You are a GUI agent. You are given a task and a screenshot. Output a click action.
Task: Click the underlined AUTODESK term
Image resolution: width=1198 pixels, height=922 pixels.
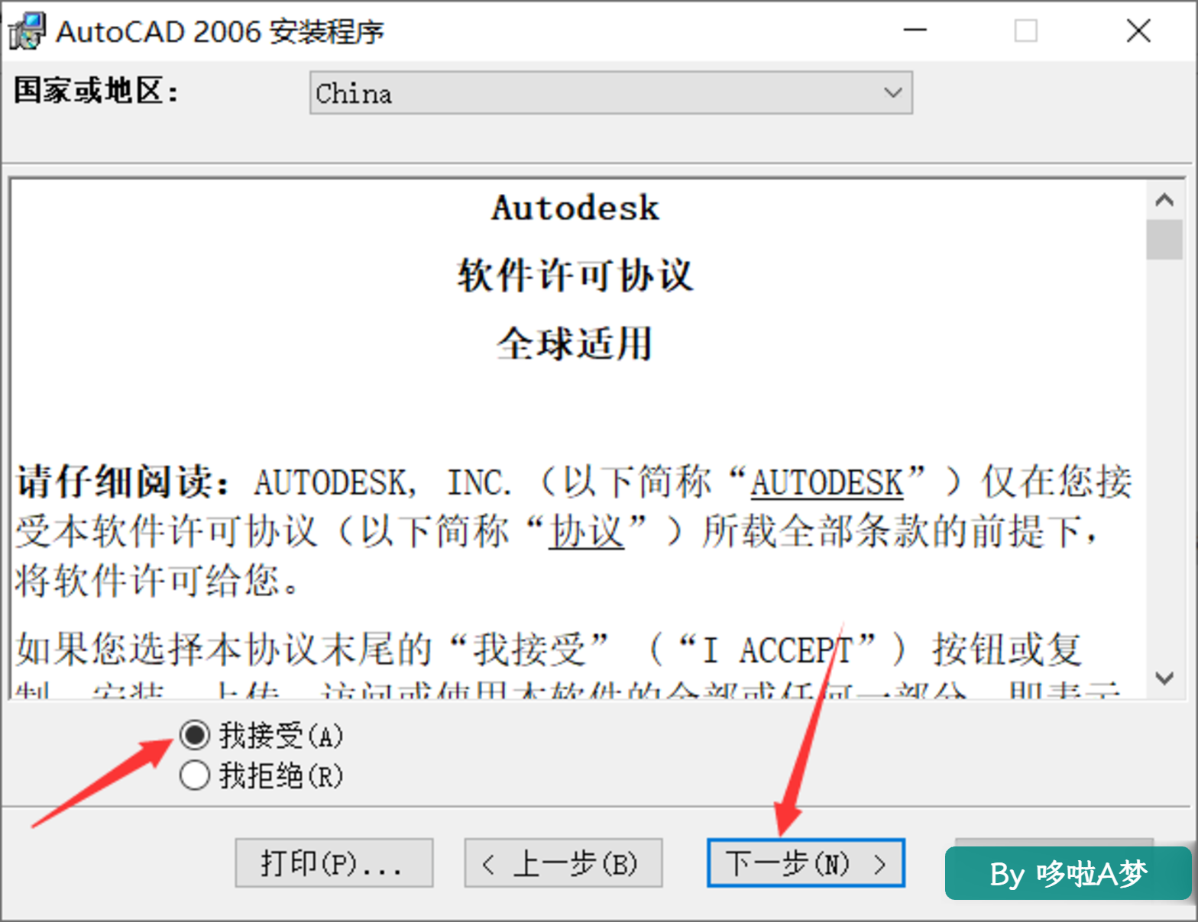click(827, 482)
